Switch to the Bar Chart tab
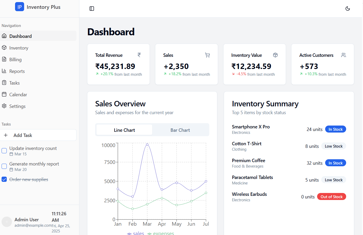 pyautogui.click(x=180, y=130)
